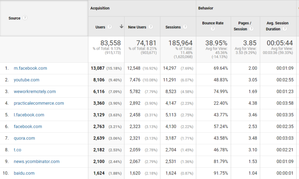This screenshot has height=179, width=299.
Task: Open the l.facebook.com source link
Action: click(29, 115)
